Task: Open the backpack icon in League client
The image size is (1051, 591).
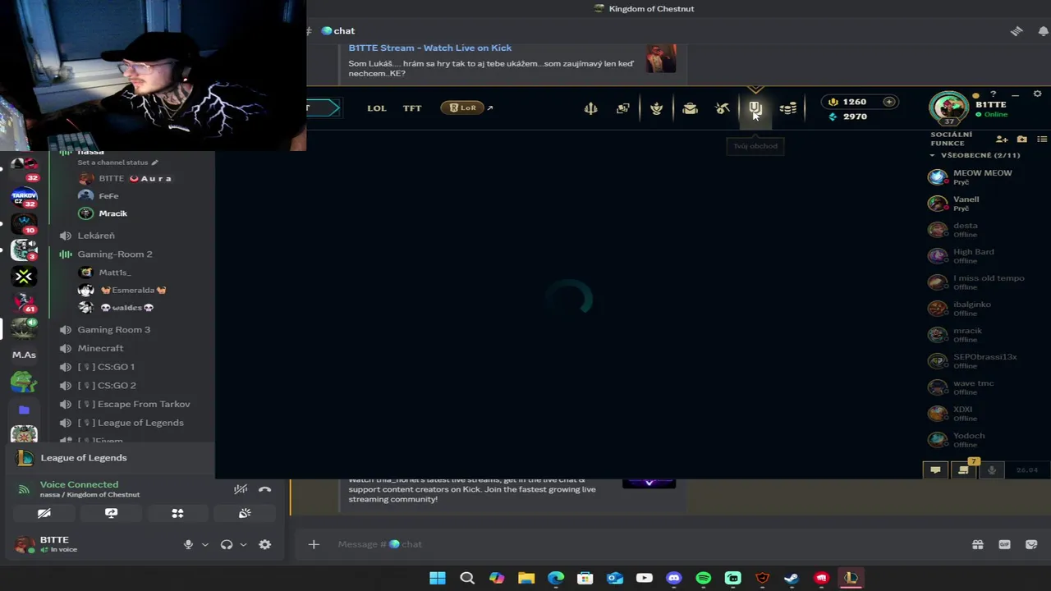Action: tap(690, 108)
